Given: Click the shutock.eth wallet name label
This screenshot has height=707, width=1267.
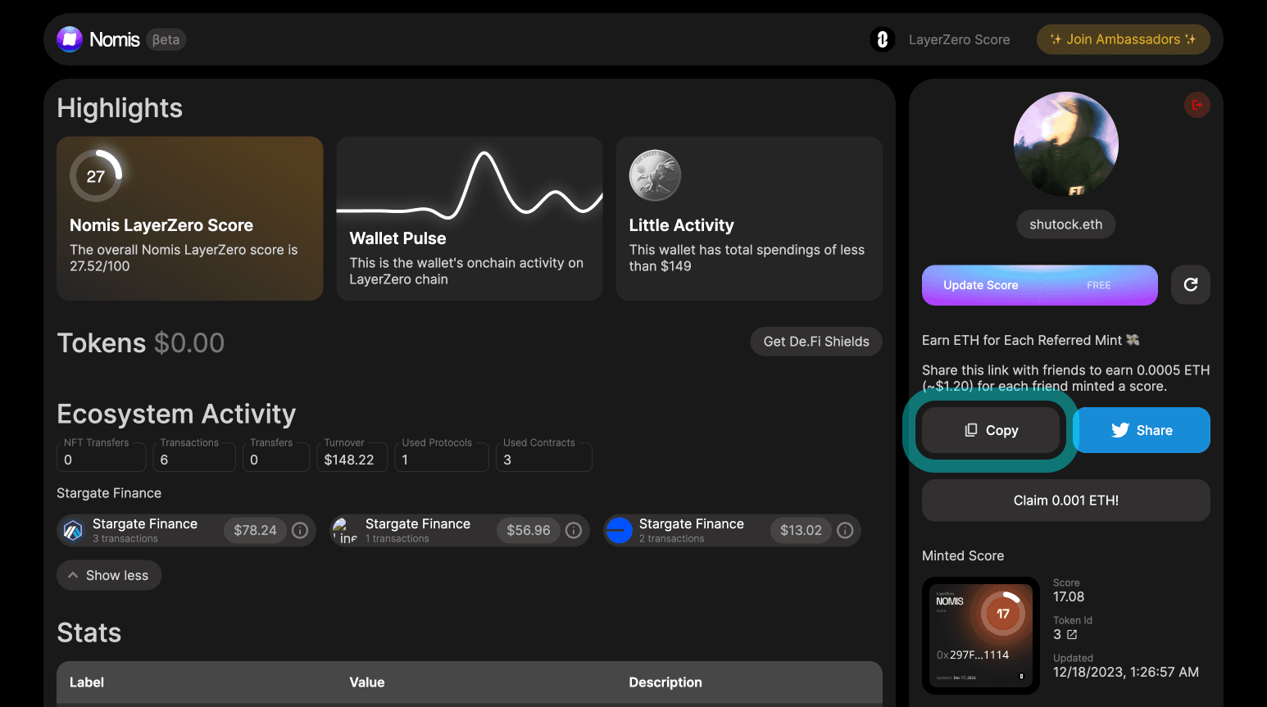Looking at the screenshot, I should pyautogui.click(x=1065, y=224).
